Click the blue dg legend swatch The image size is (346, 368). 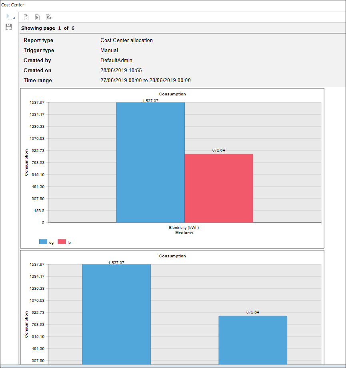(x=43, y=242)
